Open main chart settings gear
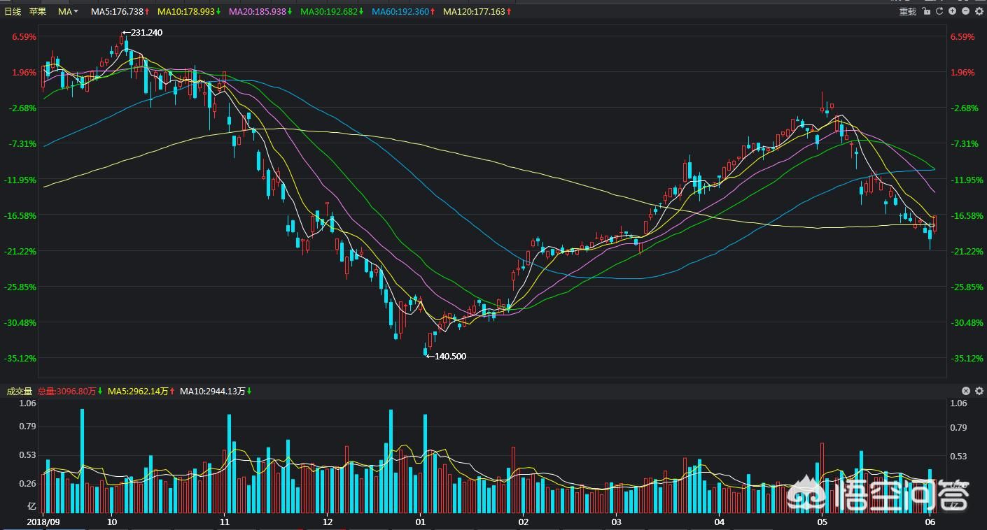This screenshot has height=530, width=987. (979, 12)
